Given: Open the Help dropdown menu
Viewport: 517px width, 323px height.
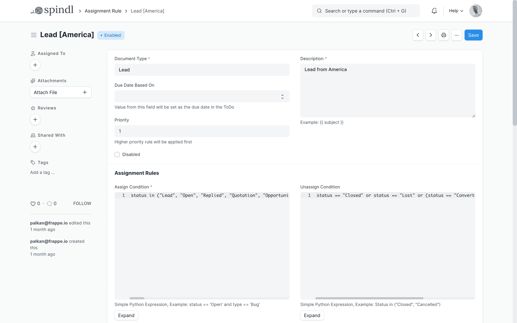Looking at the screenshot, I should pyautogui.click(x=455, y=11).
